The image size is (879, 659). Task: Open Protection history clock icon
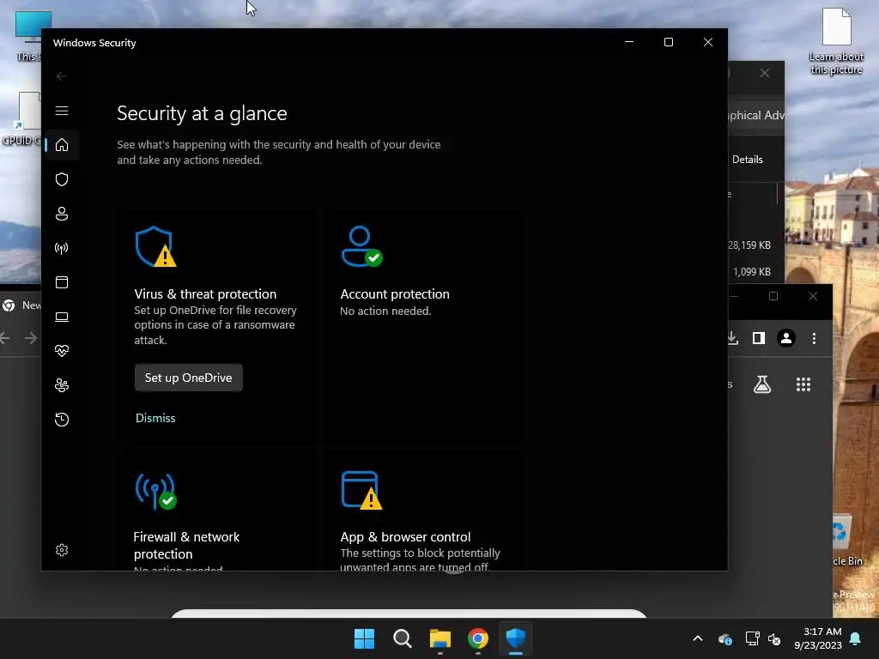(x=62, y=419)
